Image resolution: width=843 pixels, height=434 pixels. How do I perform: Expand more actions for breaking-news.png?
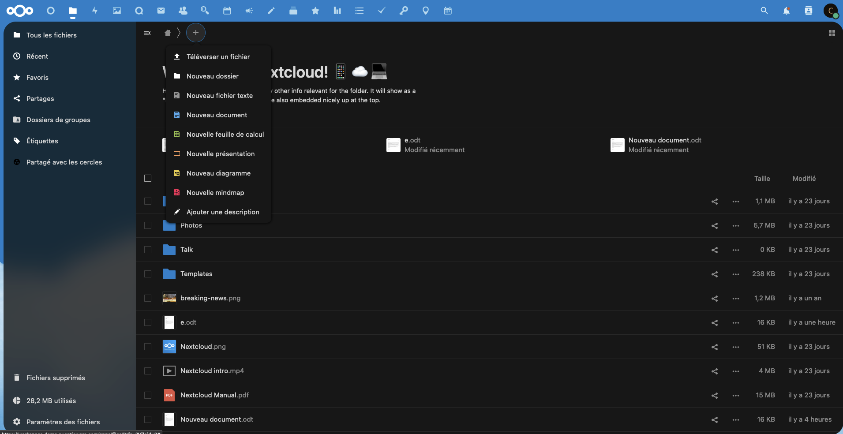click(735, 298)
